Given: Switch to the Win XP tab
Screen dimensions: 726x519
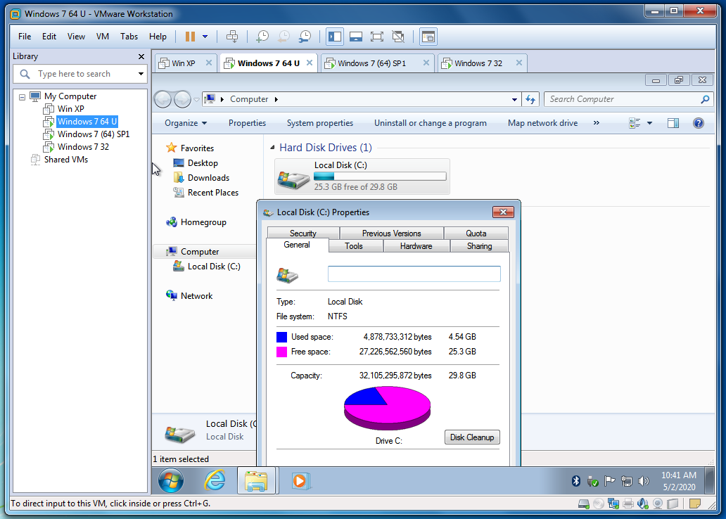Looking at the screenshot, I should point(184,63).
